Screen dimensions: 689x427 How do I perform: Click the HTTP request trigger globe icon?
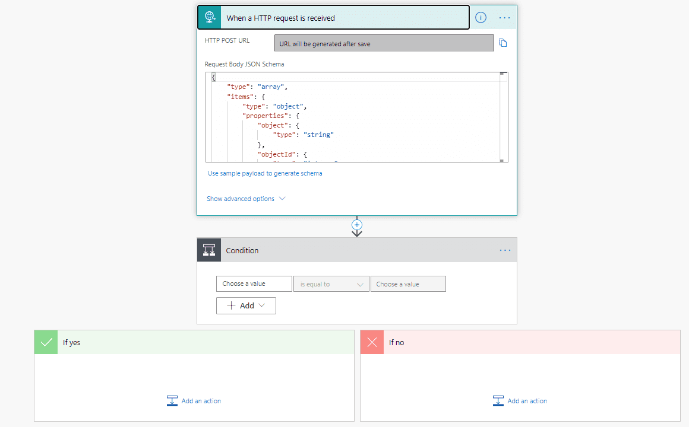(x=209, y=18)
